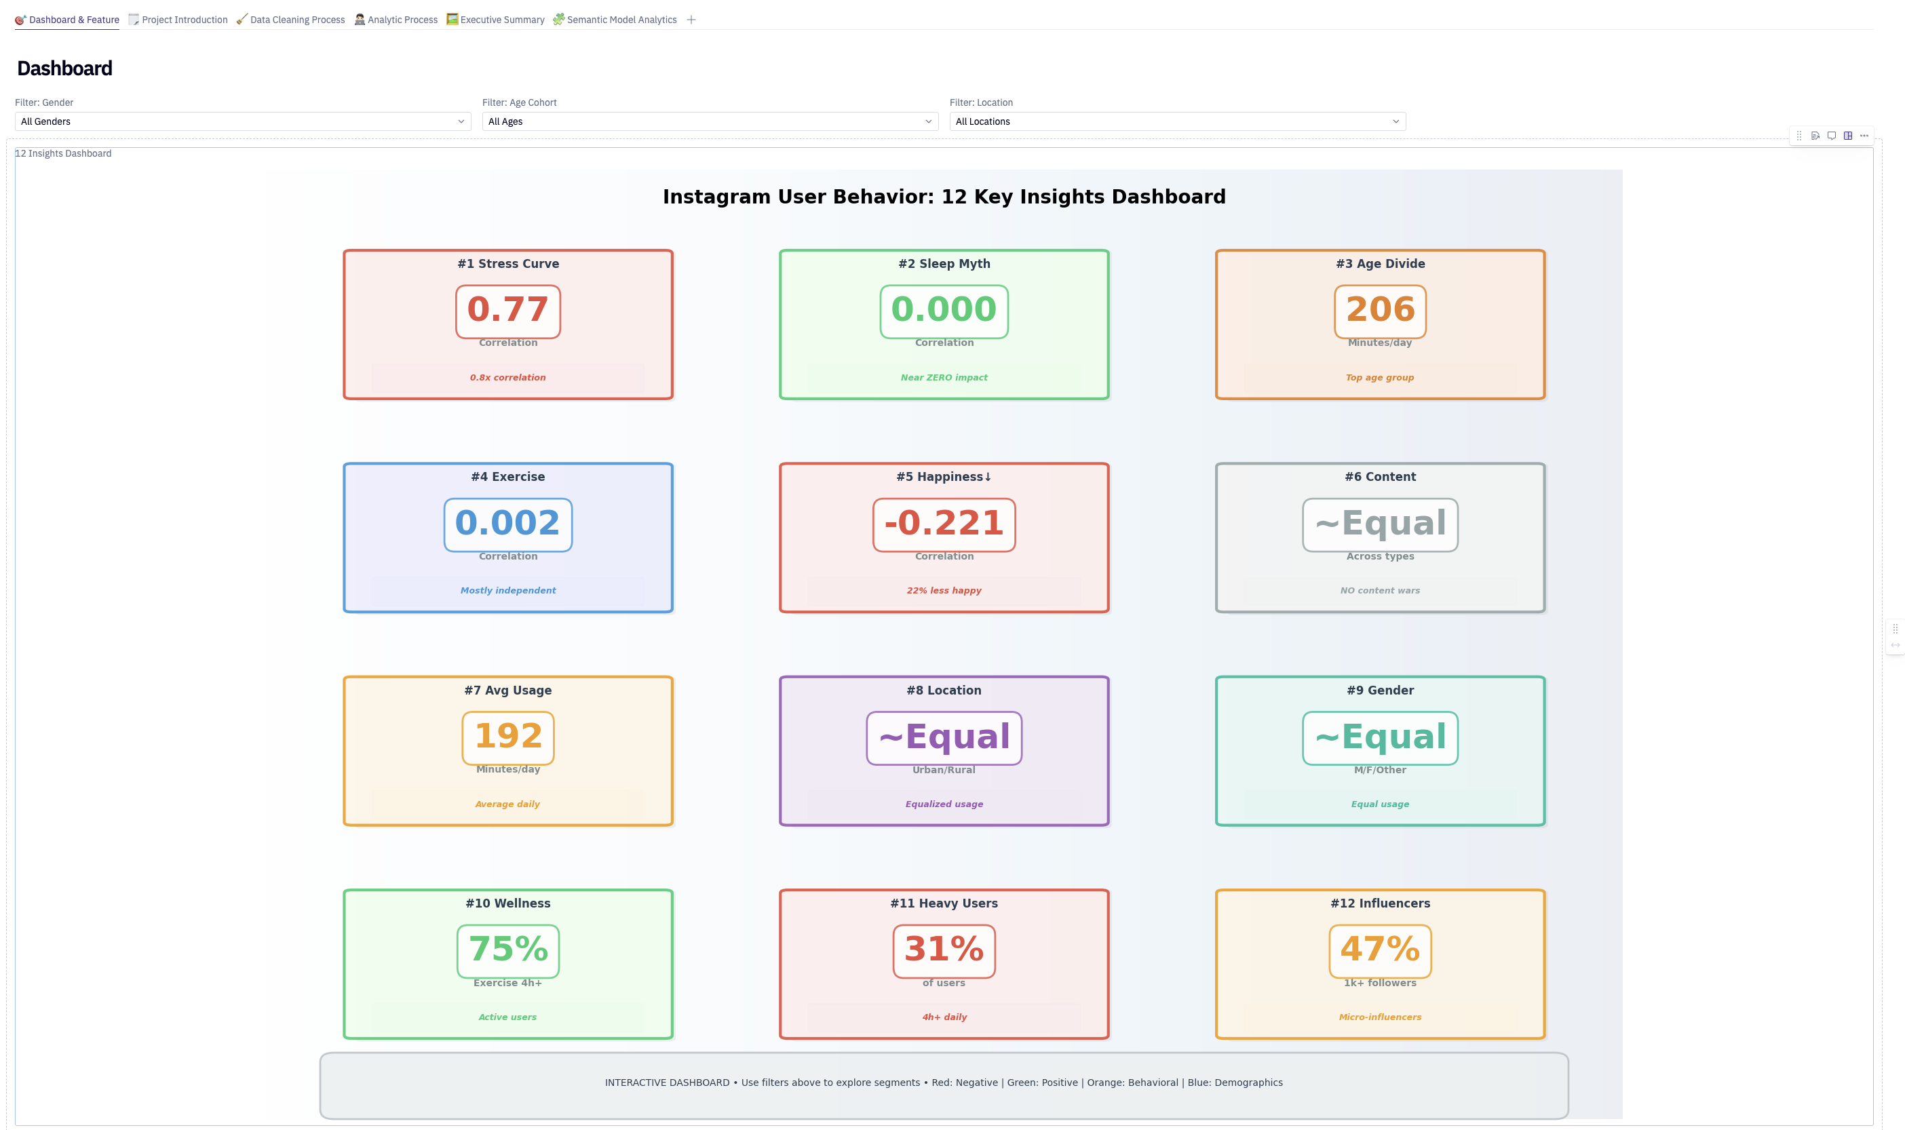The height and width of the screenshot is (1130, 1905).
Task: Click the export document icon in block toolbar
Action: coord(1815,136)
